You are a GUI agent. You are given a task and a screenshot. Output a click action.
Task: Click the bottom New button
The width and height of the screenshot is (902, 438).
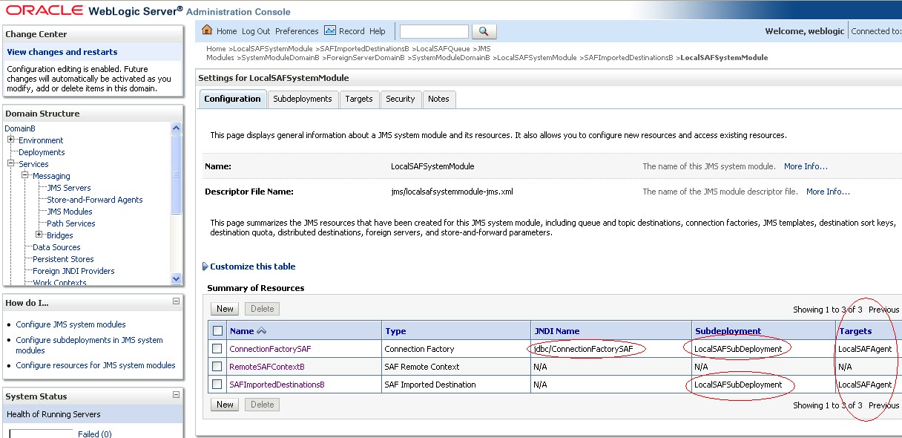point(225,405)
